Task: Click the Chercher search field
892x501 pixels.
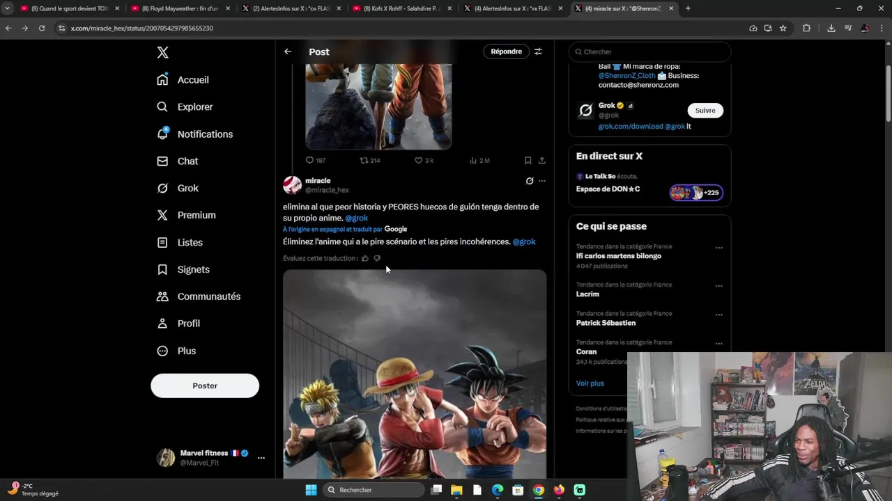Action: pos(650,51)
